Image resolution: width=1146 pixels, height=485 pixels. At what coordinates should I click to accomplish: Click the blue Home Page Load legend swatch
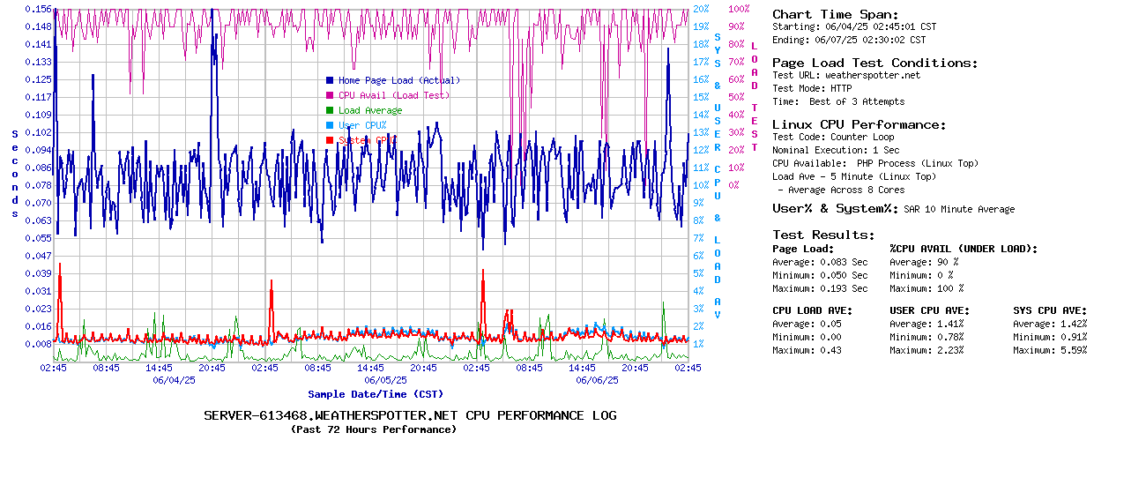point(330,80)
